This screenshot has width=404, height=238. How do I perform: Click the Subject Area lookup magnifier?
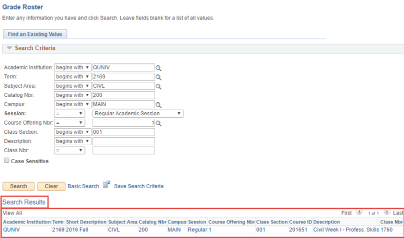point(158,86)
